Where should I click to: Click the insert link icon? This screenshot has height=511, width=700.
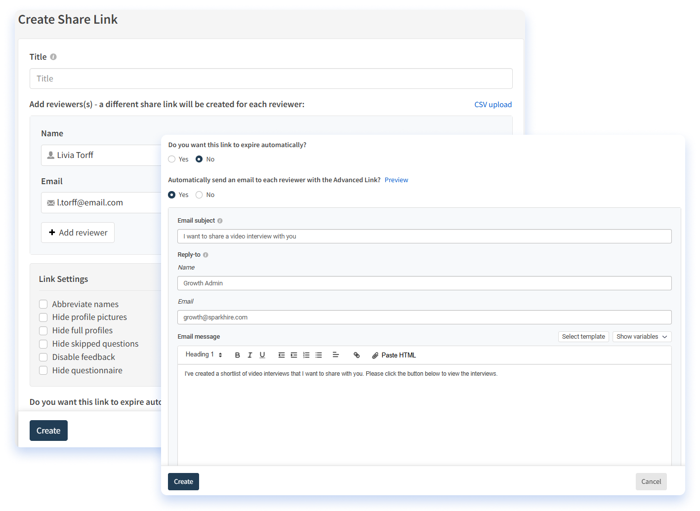point(357,355)
